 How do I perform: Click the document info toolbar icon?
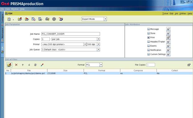coord(34,19)
